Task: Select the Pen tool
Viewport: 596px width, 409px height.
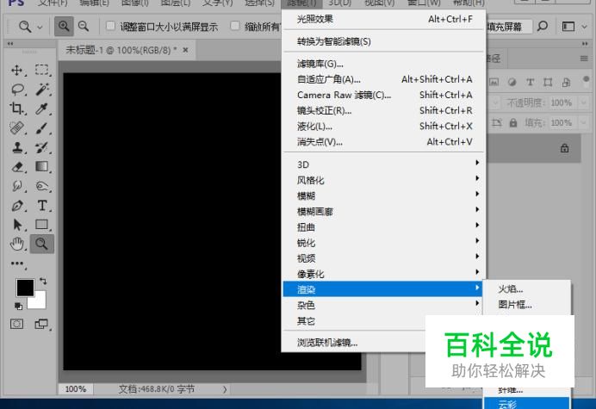Action: pos(17,206)
